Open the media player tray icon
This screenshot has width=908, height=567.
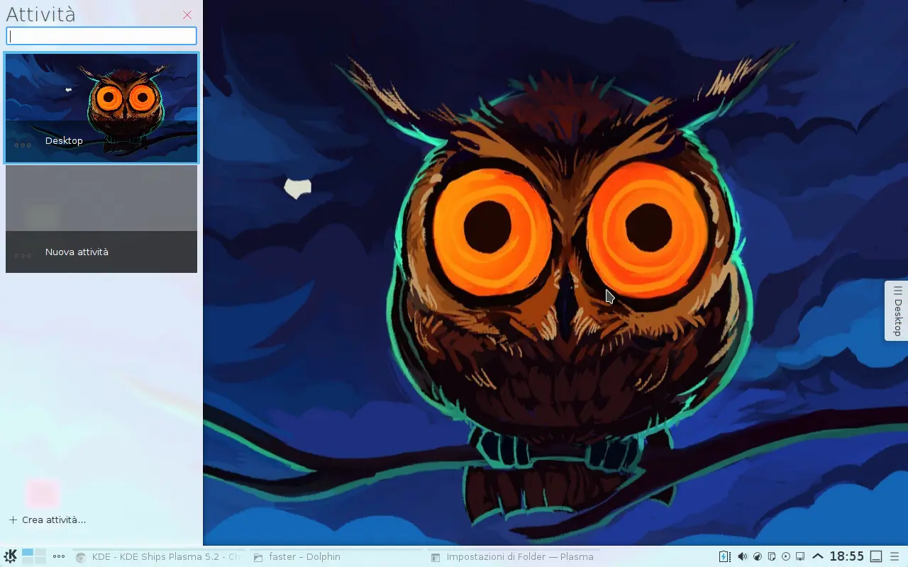pyautogui.click(x=786, y=556)
